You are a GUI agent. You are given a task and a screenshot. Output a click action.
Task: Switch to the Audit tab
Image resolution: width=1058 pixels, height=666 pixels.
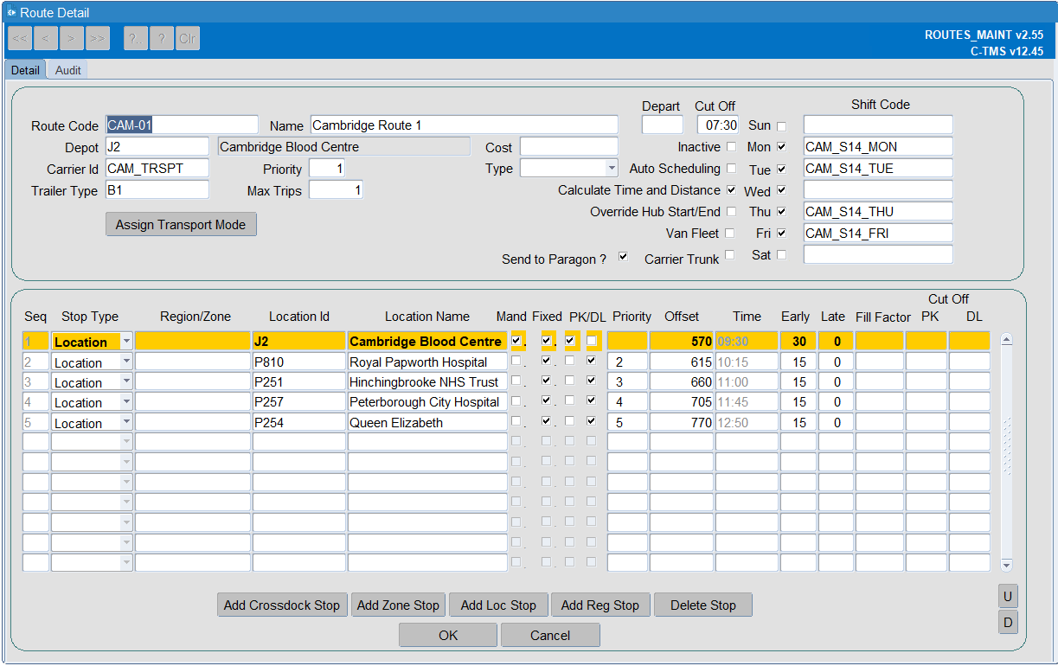click(x=67, y=70)
